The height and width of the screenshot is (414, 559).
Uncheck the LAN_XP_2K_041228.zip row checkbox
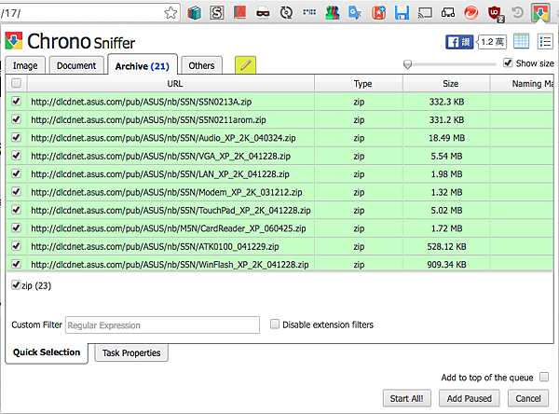point(16,173)
